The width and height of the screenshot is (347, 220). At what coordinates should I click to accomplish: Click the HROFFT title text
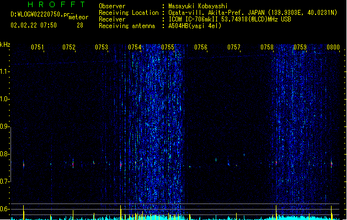pos(56,4)
